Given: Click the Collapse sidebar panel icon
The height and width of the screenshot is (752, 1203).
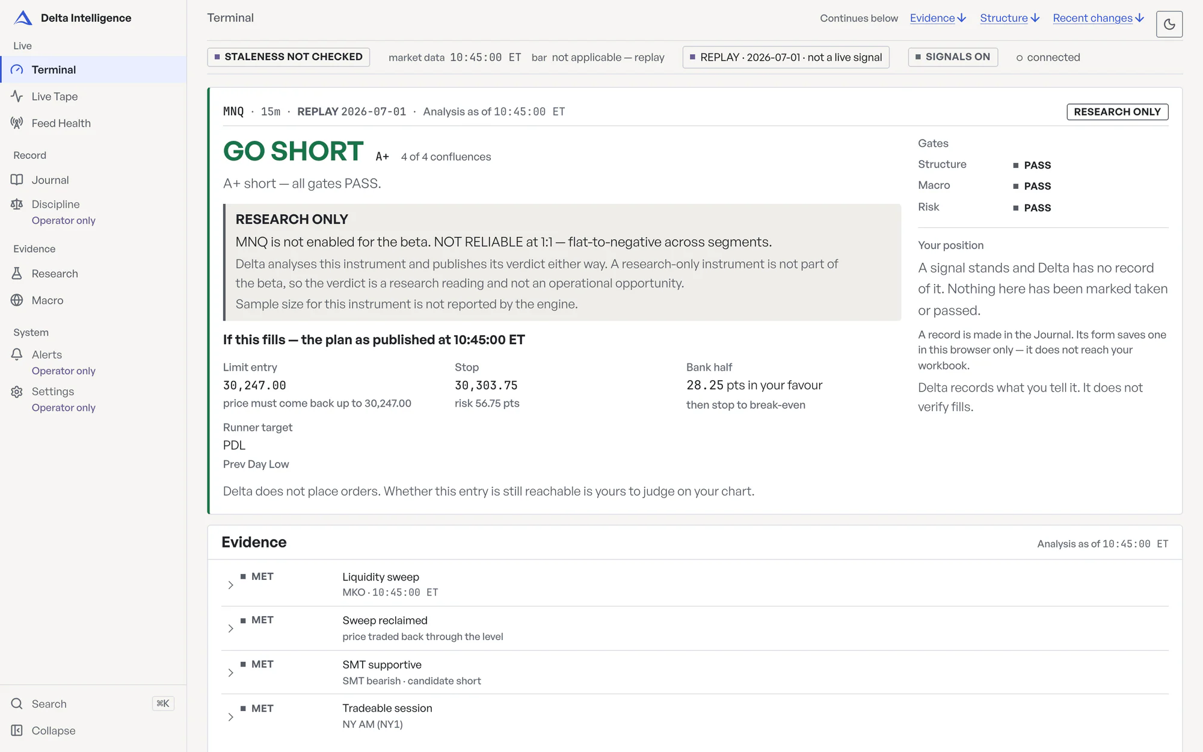Looking at the screenshot, I should (x=17, y=730).
